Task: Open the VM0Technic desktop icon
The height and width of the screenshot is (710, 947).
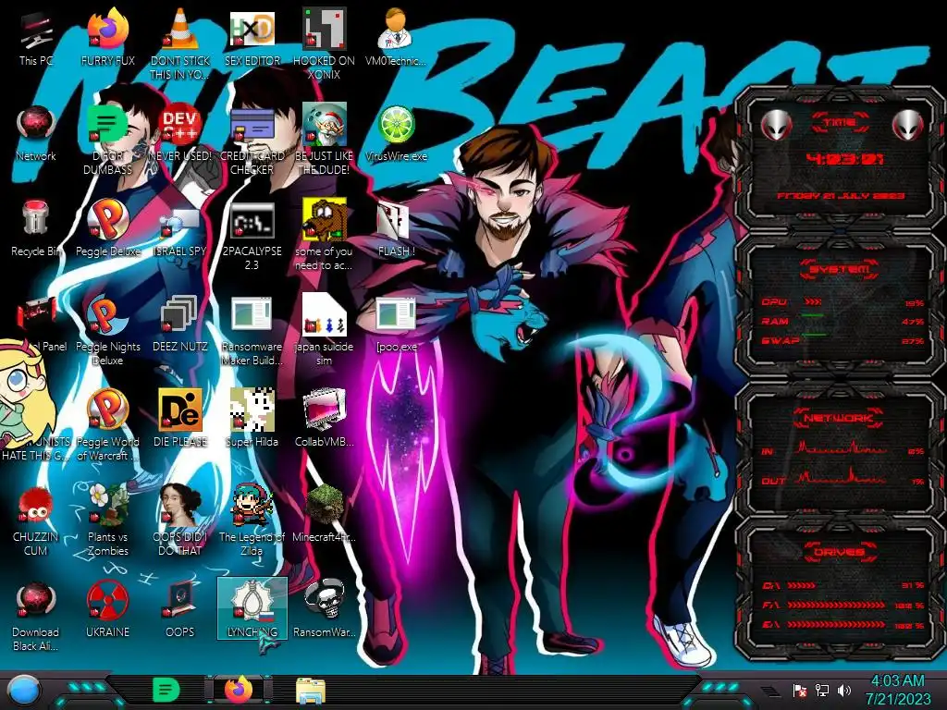Action: (x=396, y=37)
